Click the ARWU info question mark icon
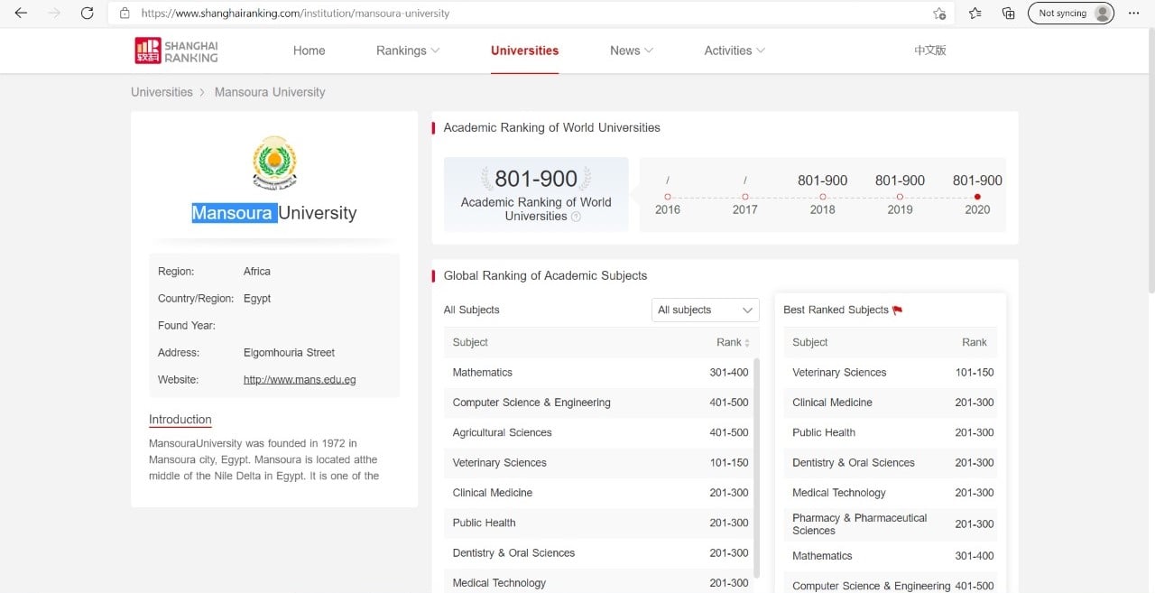1155x593 pixels. coord(576,217)
